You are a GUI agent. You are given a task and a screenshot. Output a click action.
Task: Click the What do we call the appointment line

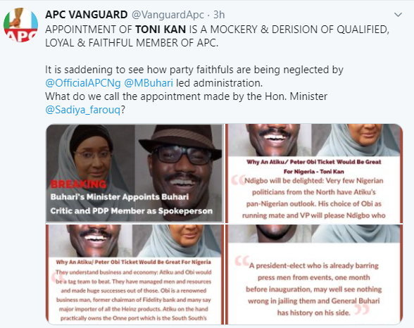pyautogui.click(x=186, y=96)
